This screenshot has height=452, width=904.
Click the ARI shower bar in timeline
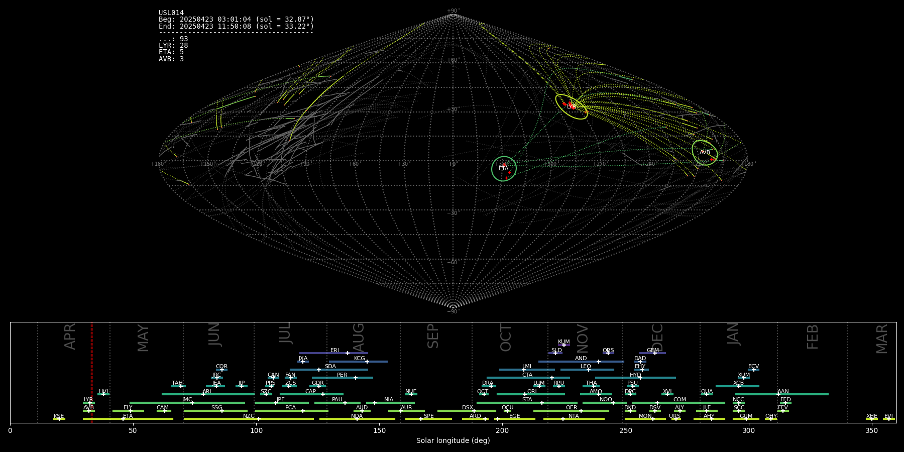click(x=208, y=394)
